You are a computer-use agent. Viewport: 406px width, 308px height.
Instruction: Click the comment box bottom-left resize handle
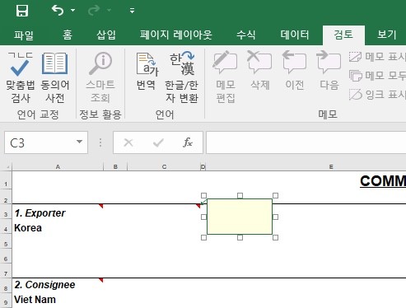tap(203, 237)
